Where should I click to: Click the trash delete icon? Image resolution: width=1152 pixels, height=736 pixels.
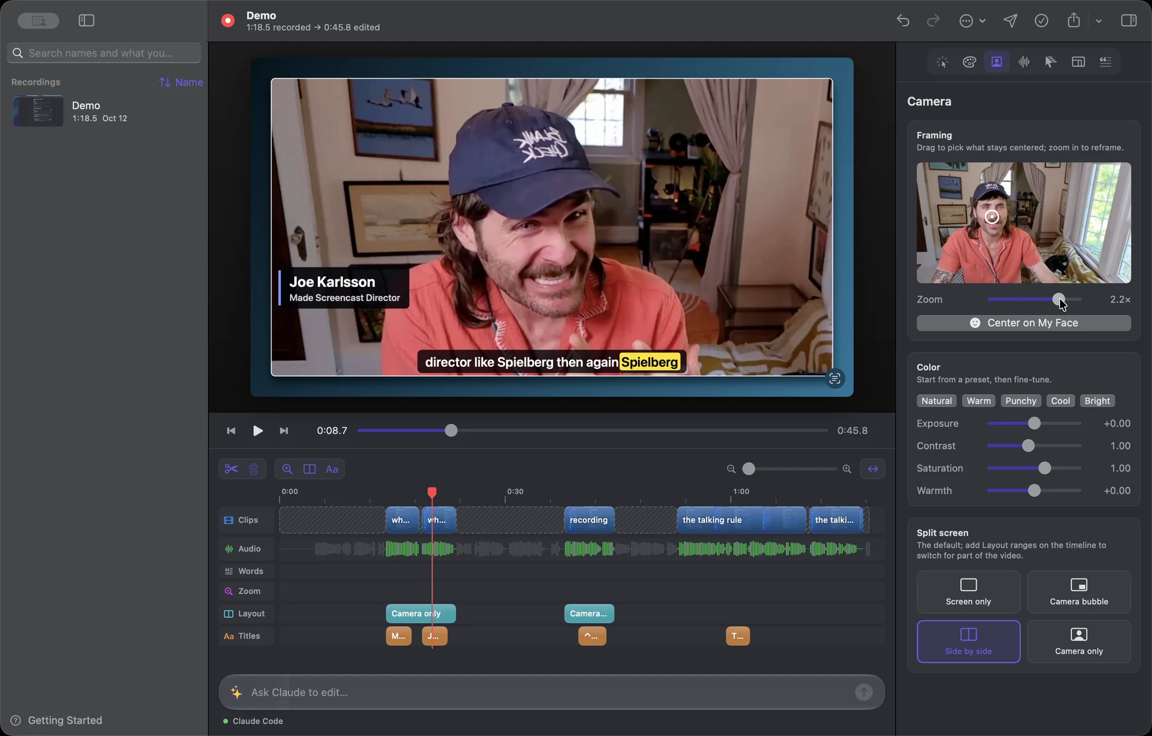pyautogui.click(x=253, y=469)
